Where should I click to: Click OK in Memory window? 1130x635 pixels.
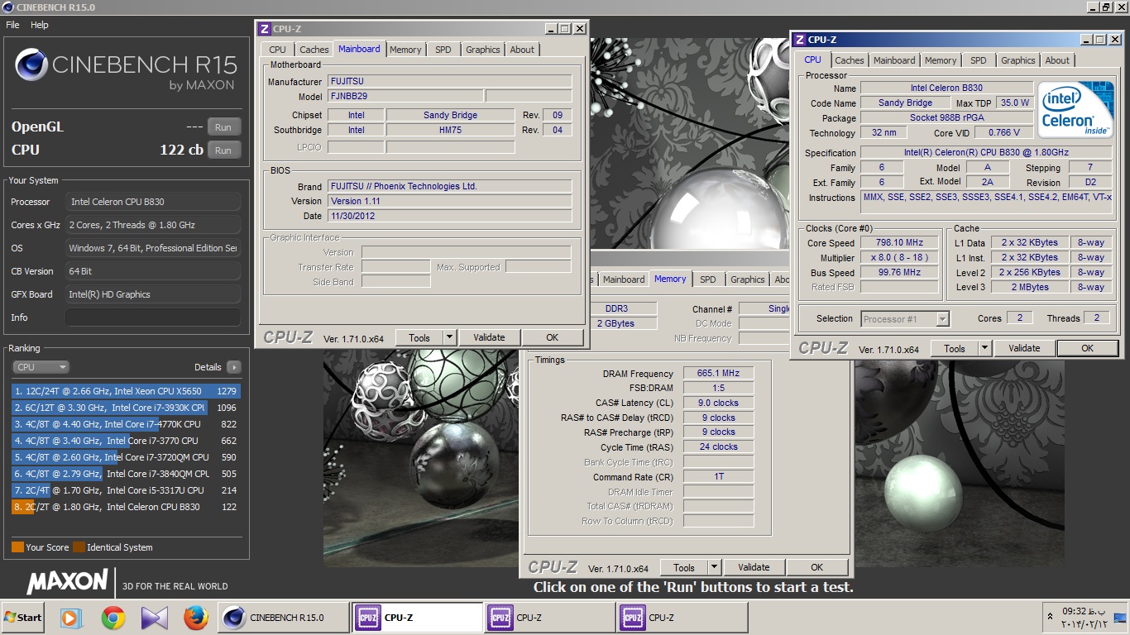tap(817, 568)
